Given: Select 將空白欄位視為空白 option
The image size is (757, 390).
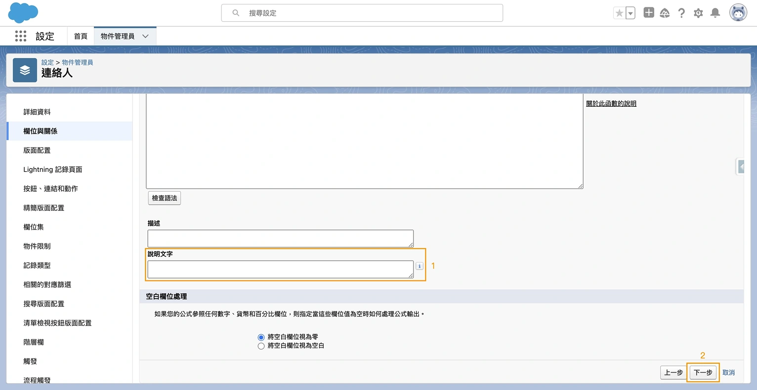Looking at the screenshot, I should coord(261,346).
